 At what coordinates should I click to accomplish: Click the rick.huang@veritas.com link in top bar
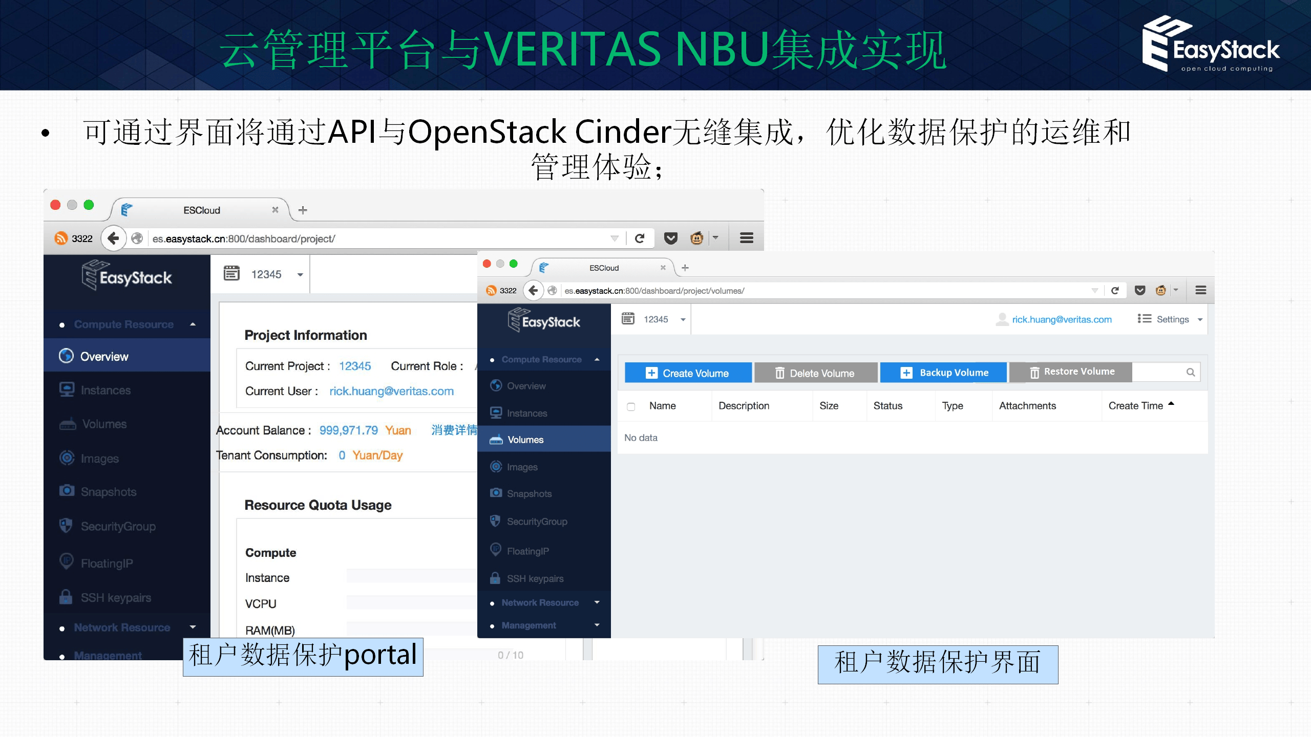click(x=1062, y=319)
